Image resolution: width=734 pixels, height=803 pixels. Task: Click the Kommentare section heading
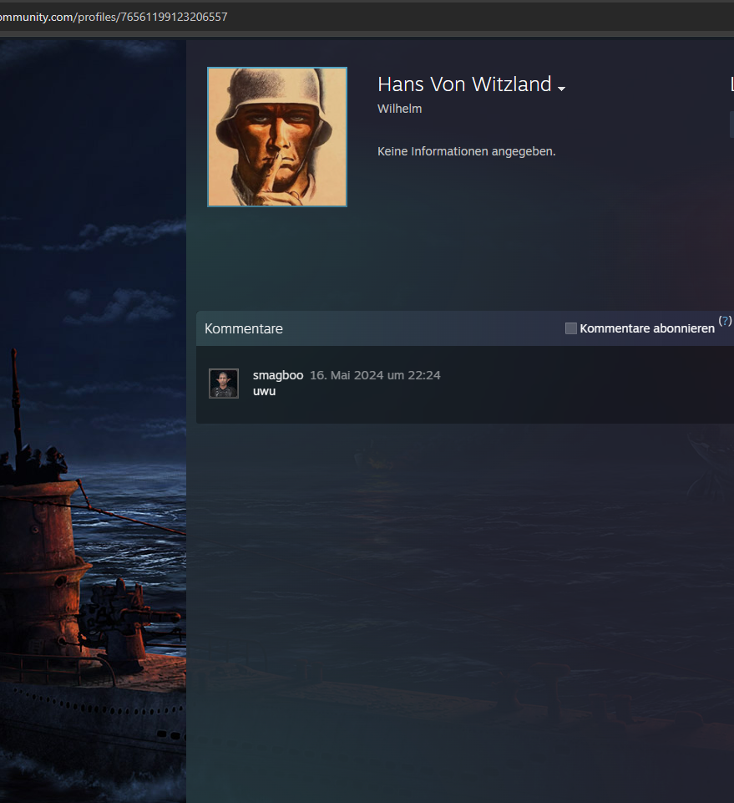(x=244, y=328)
